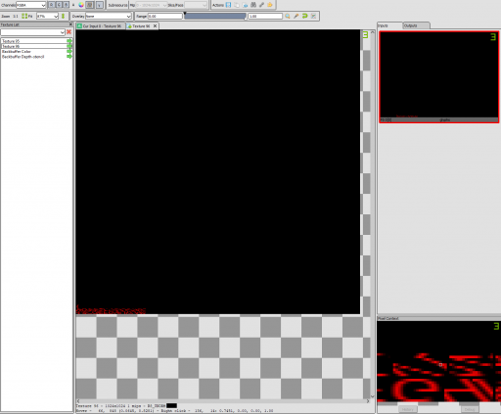Click the zoomed pixel context preview
The width and height of the screenshot is (501, 414).
pyautogui.click(x=439, y=361)
